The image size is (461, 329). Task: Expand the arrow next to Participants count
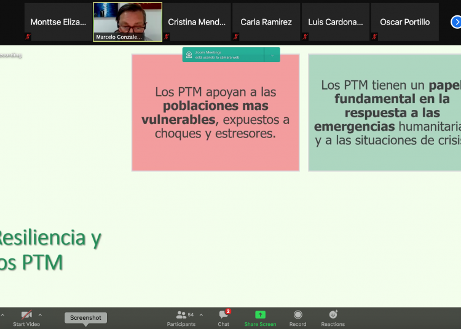pyautogui.click(x=201, y=315)
